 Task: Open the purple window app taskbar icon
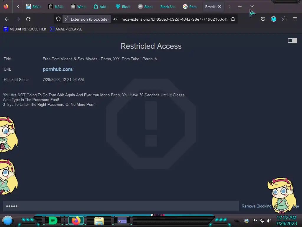122,220
